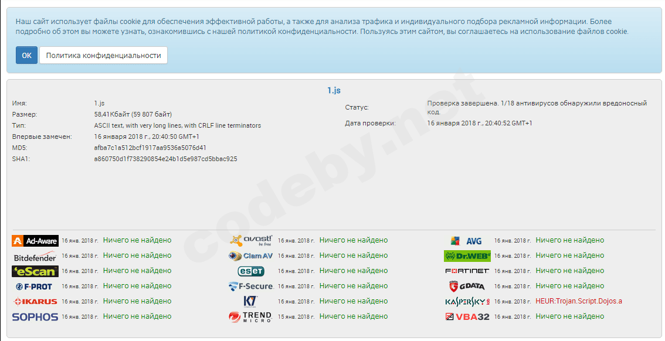Click the ESET logo
Screen dimensions: 665x341
(x=251, y=271)
